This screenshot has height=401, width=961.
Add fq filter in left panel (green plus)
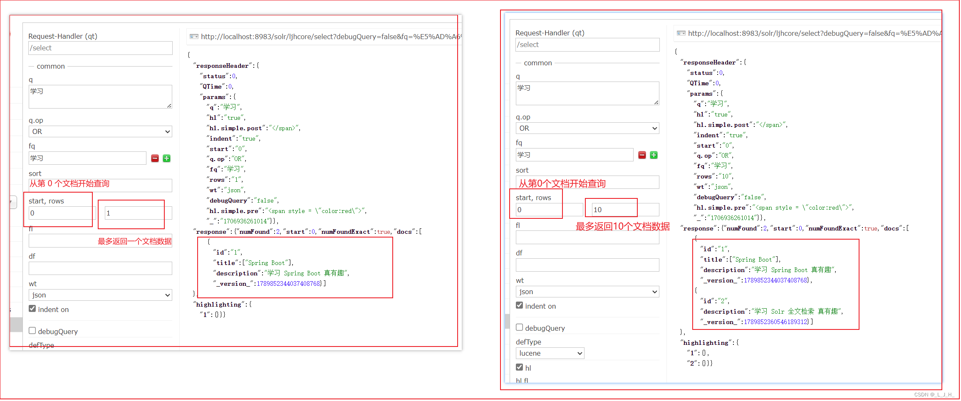coord(167,158)
